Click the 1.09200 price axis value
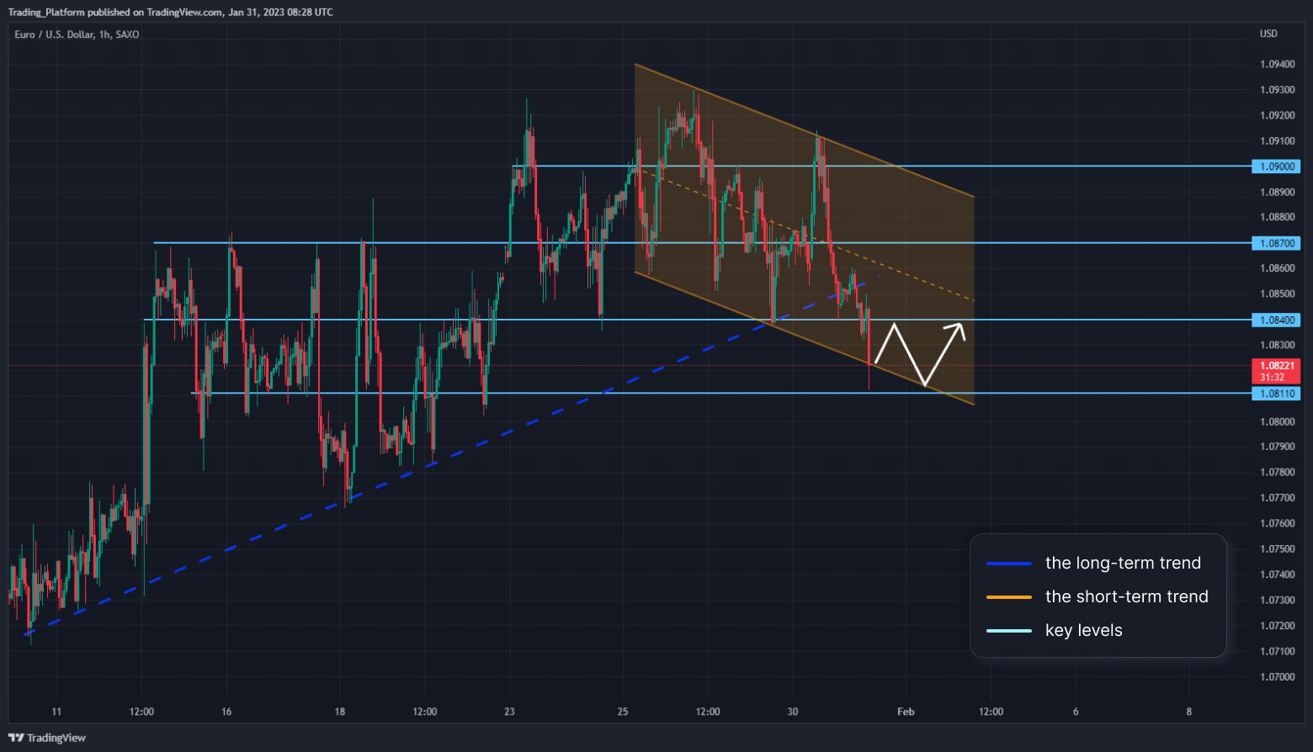Viewport: 1313px width, 752px height. pyautogui.click(x=1277, y=115)
